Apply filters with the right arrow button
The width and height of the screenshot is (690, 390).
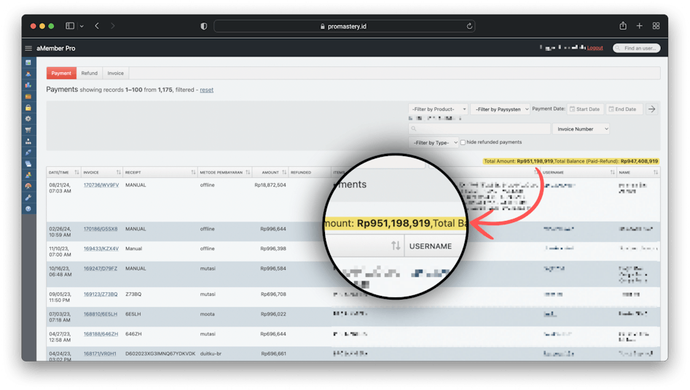click(x=652, y=109)
